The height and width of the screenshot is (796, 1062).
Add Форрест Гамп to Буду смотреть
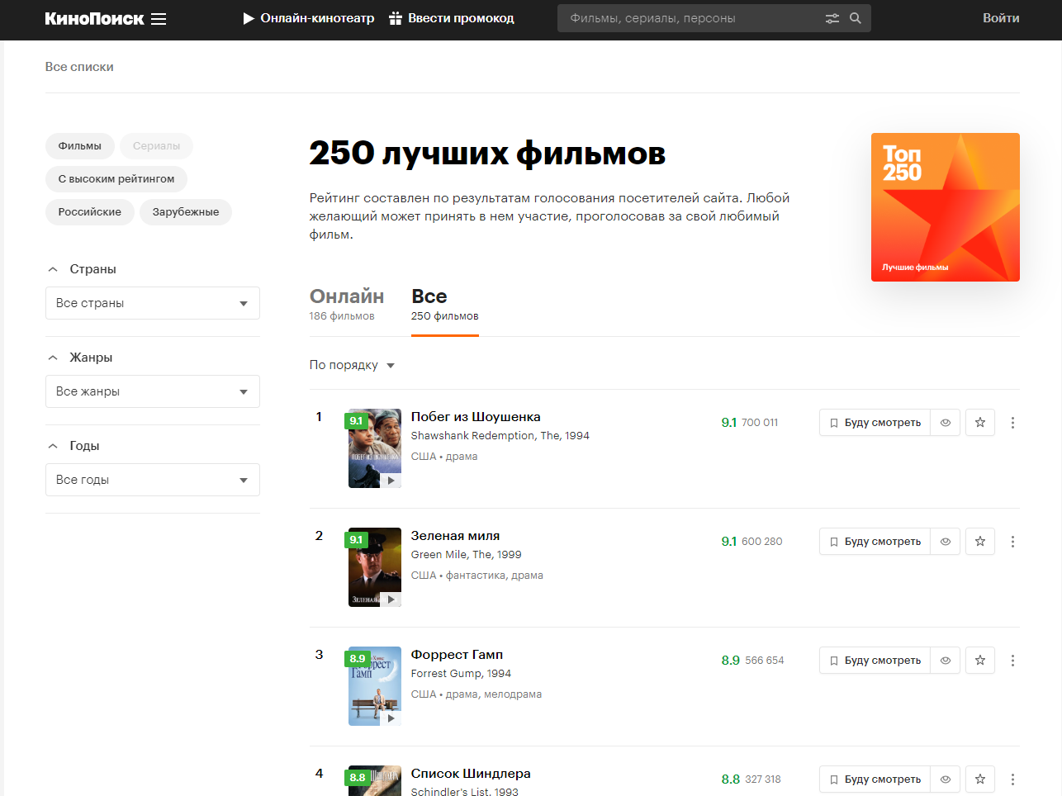coord(875,661)
